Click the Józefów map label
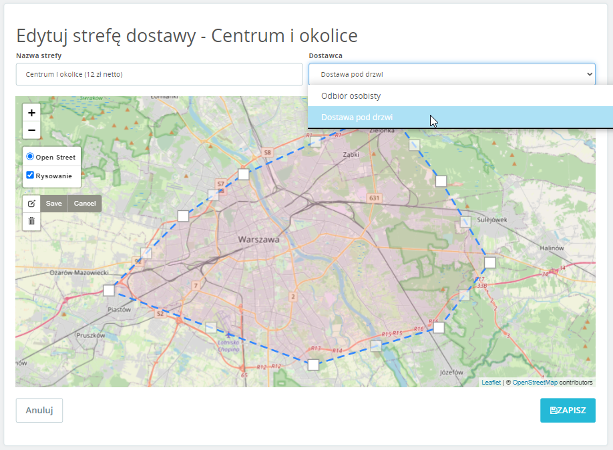The image size is (613, 450). tap(451, 372)
